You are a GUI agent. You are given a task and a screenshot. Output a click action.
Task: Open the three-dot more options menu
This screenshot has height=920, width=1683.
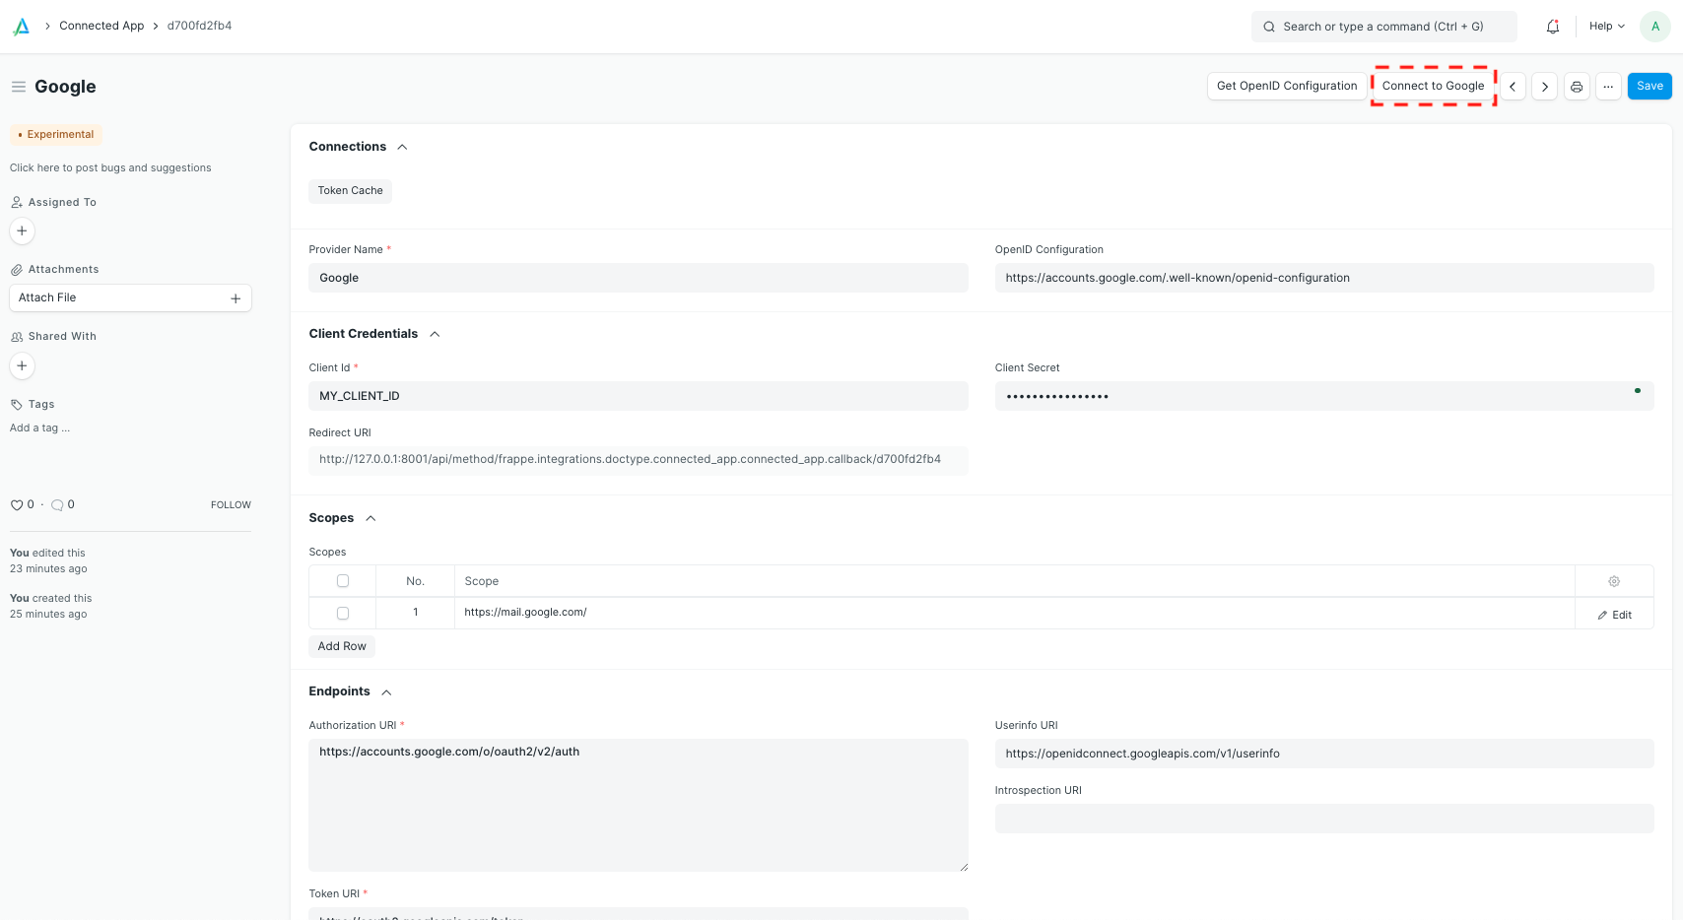tap(1608, 87)
